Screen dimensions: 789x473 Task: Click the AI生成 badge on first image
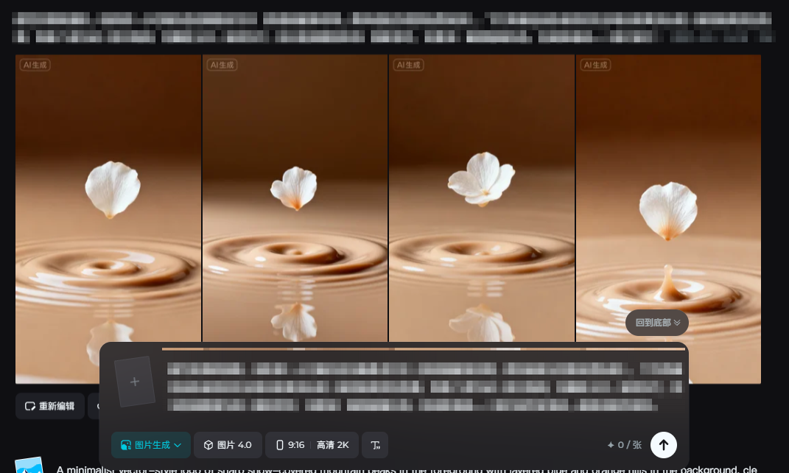point(35,65)
